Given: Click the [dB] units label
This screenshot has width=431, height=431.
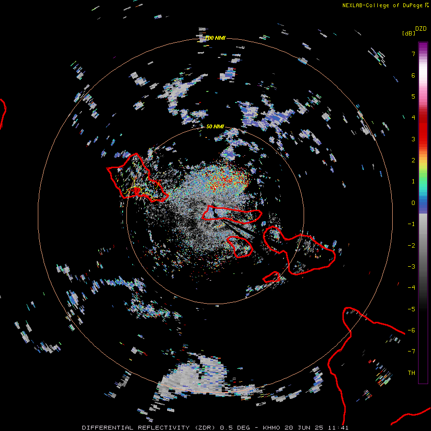Looking at the screenshot, I should click(408, 33).
